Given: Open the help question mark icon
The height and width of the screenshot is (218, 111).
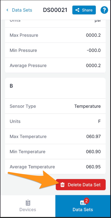Looking at the screenshot, I should (104, 10).
